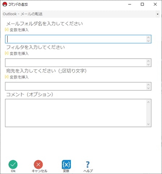Open the blue {x} 変数 variables icon
Screen dimensions: 162x174
click(x=66, y=165)
